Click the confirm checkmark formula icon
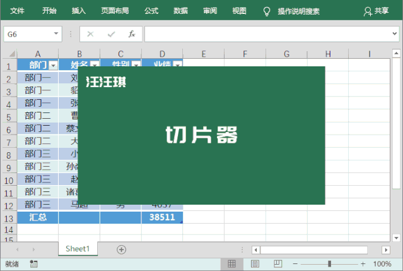 [x=111, y=34]
